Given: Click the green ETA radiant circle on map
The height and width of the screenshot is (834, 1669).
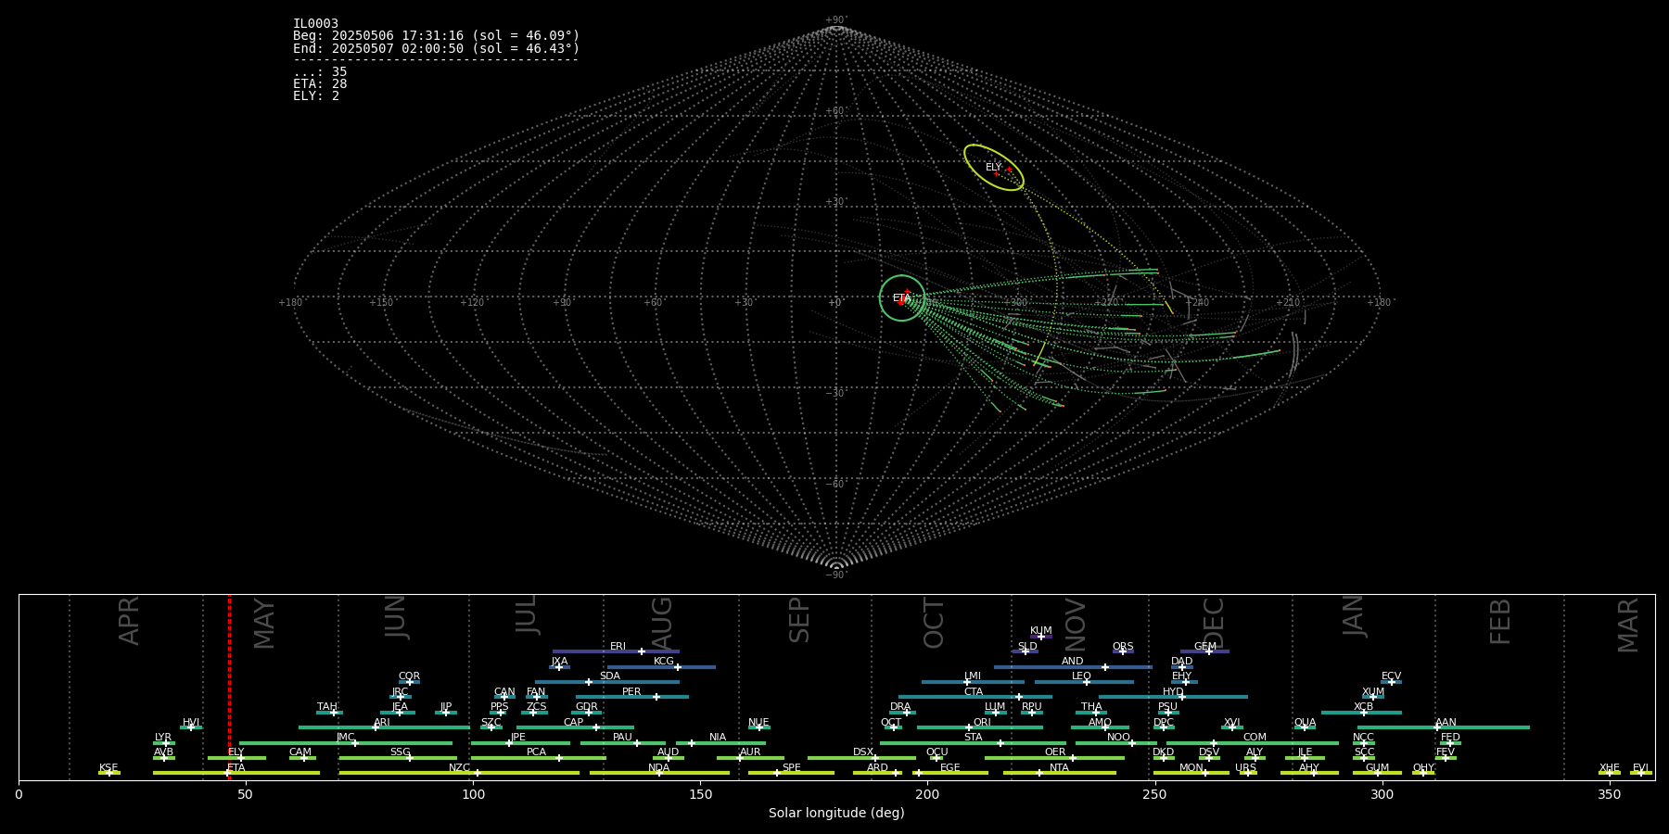Looking at the screenshot, I should [x=902, y=298].
